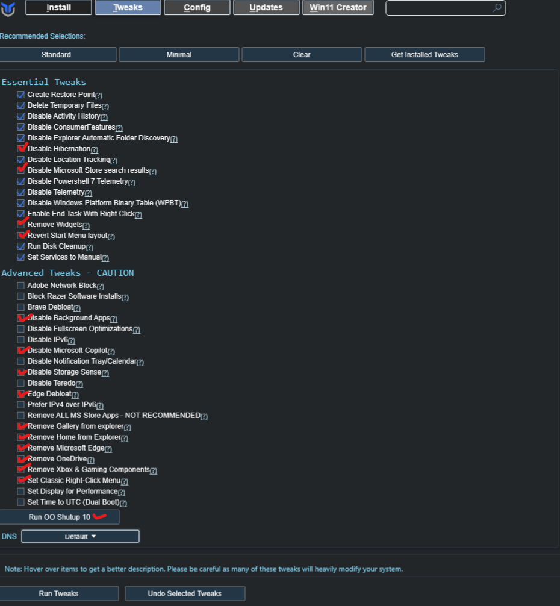Open help (?) for Remove Widgets
Screen dimensions: 560x606
coord(86,225)
